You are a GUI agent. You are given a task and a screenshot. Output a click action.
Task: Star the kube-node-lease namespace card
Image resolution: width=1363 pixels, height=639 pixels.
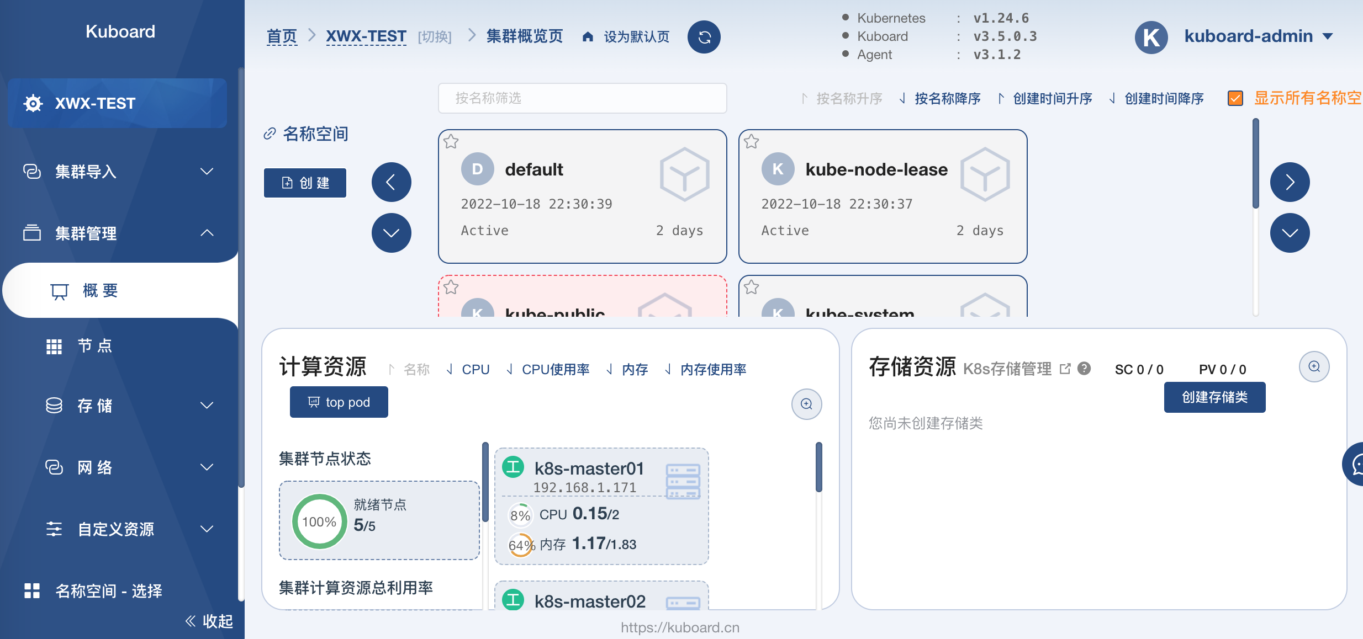tap(751, 142)
